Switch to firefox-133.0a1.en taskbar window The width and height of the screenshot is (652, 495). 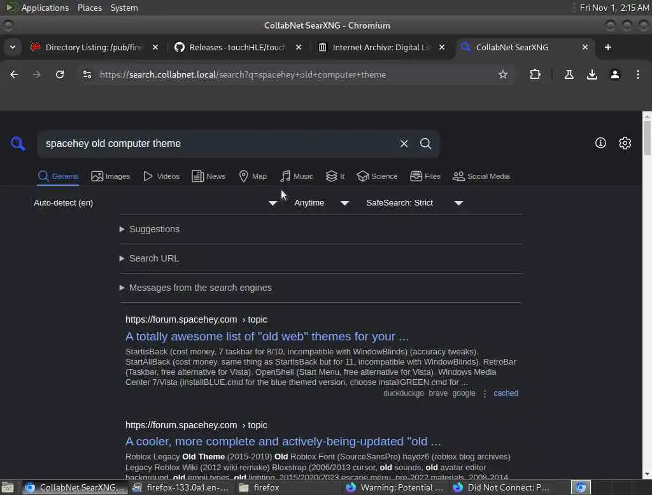point(180,487)
